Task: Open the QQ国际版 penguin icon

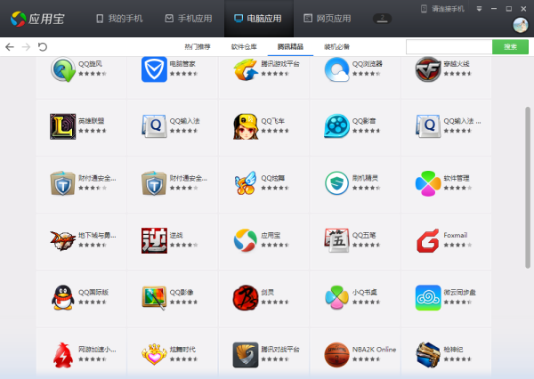Action: pos(63,298)
